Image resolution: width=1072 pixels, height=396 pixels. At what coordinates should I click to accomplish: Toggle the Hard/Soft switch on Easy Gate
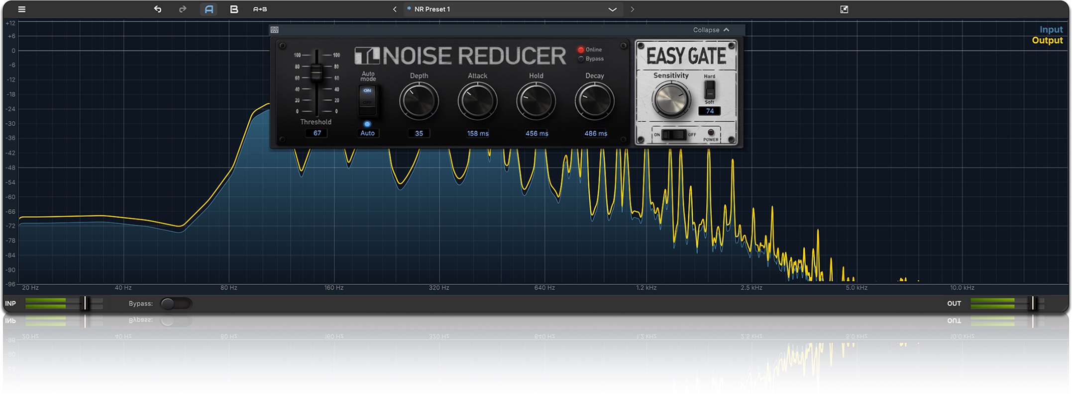710,89
